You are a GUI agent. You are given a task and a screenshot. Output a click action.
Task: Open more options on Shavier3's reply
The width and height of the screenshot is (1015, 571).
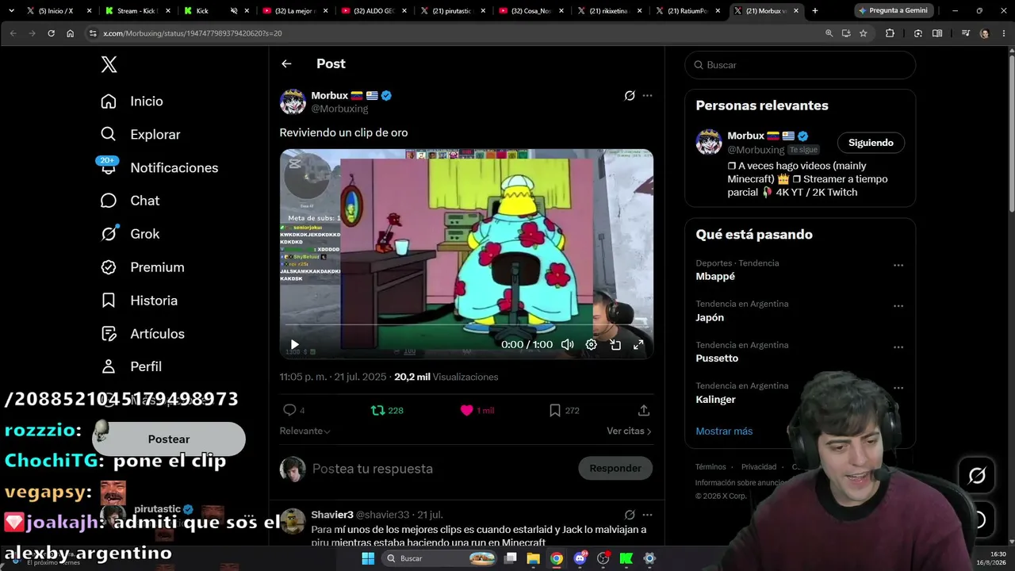point(647,515)
